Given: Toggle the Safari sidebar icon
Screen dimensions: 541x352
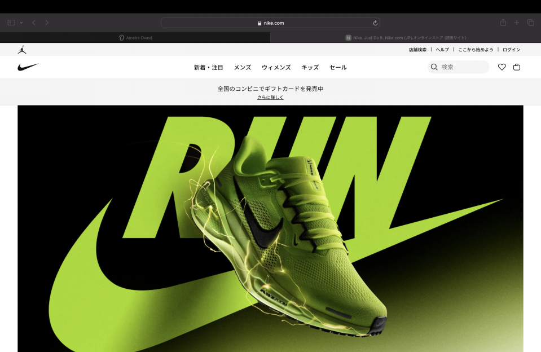Looking at the screenshot, I should [x=11, y=23].
